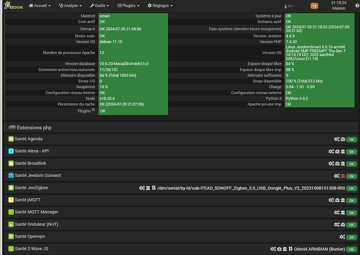Open the Santé Jeedom Connect section title
The width and height of the screenshot is (360, 255).
tap(38, 175)
